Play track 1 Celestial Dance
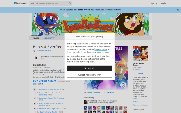Image resolution: width=181 pixels, height=113 pixels. click(34, 89)
